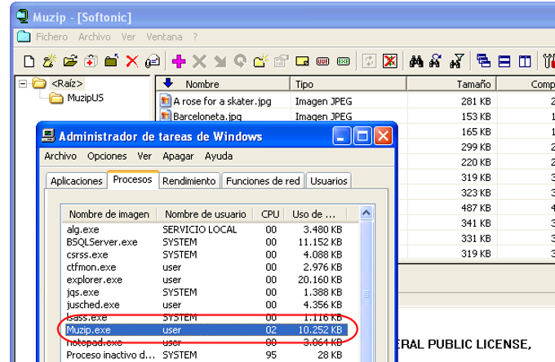Click the move archive folder icon
Screen dimensions: 555x362
[112, 61]
